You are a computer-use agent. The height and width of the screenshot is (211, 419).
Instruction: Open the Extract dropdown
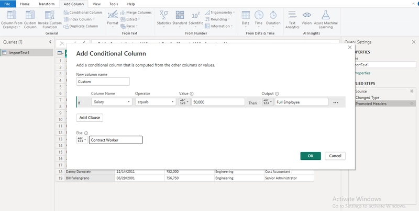click(x=130, y=19)
